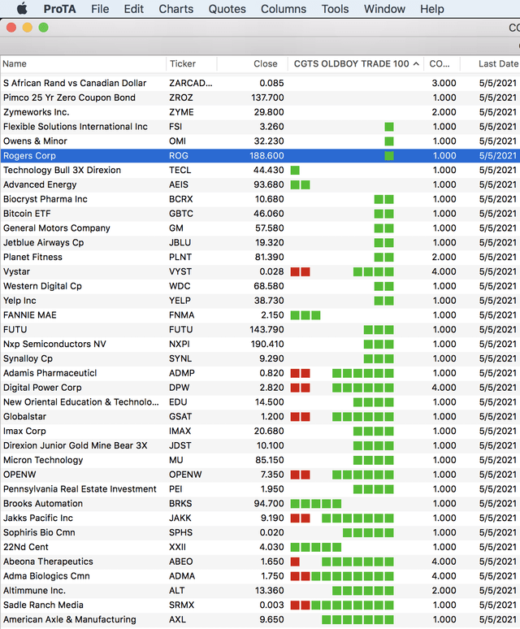
Task: Select the Globalstar row
Action: click(260, 416)
